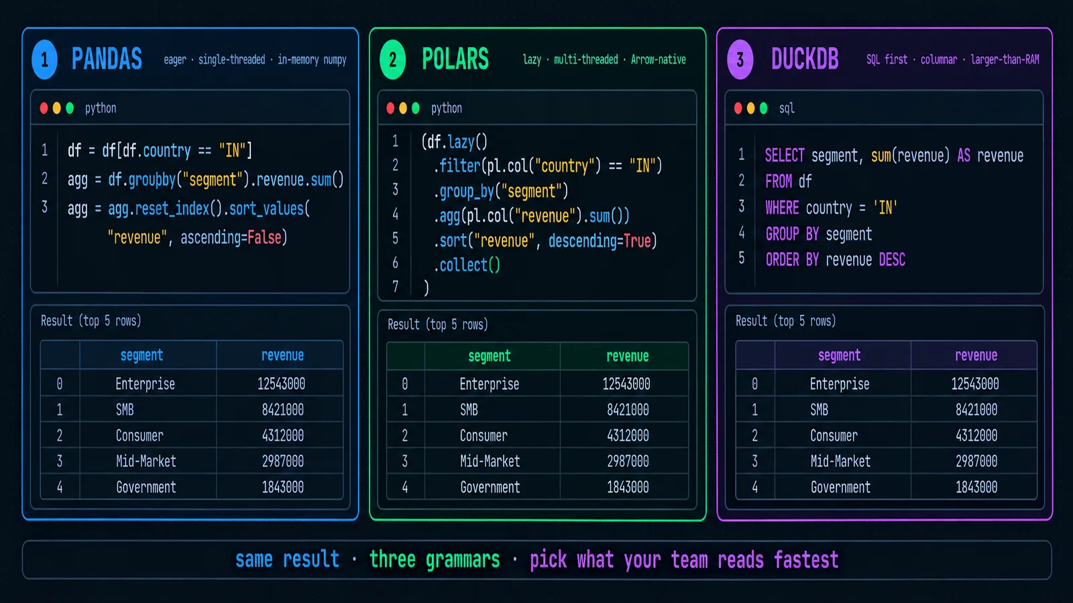Click red dot in DuckDB sql window
Screen dimensions: 1073x603
click(x=738, y=108)
